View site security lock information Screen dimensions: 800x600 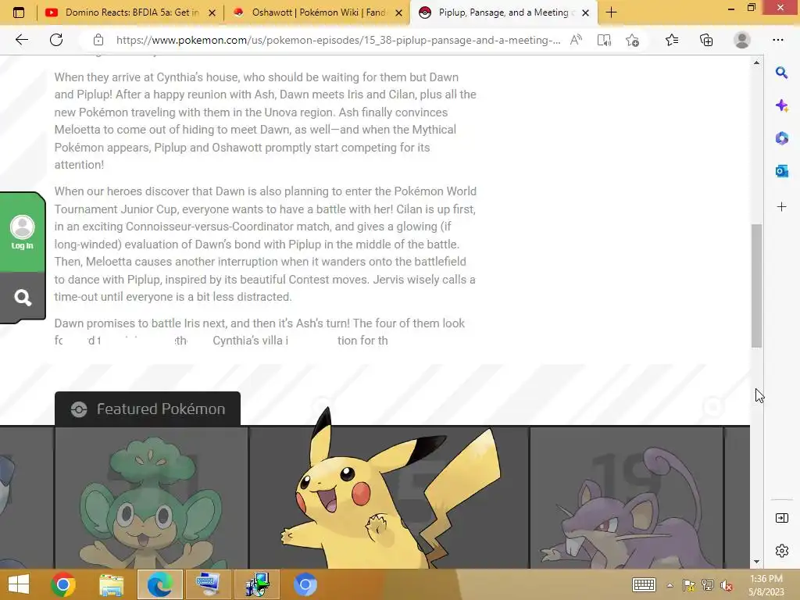point(98,40)
